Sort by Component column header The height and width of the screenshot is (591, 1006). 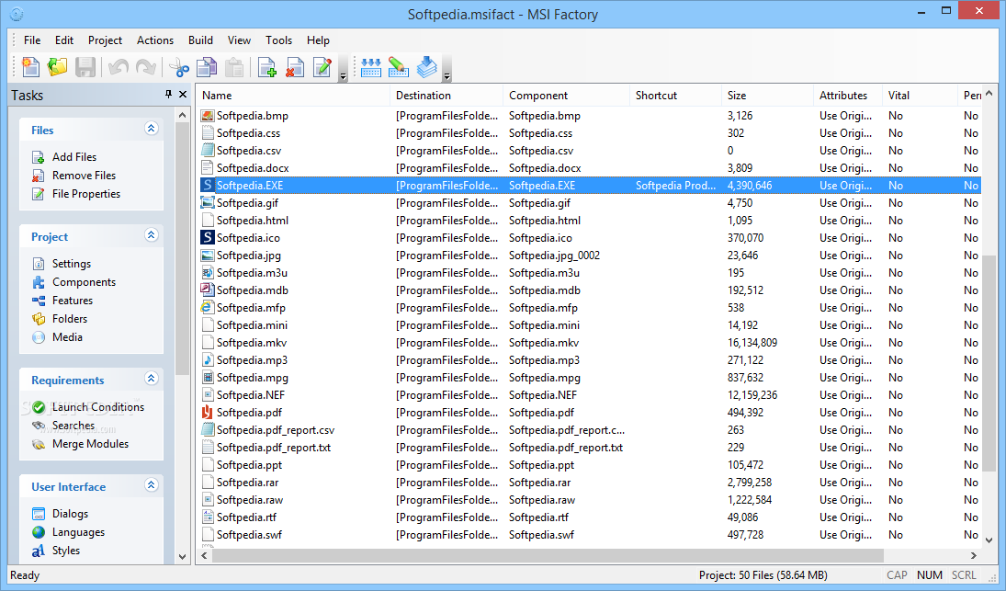click(567, 95)
